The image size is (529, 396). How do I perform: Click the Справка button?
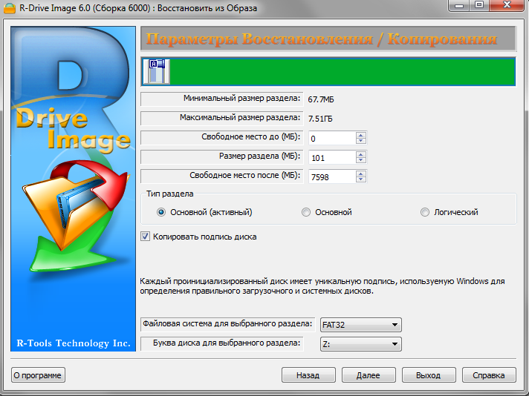pos(489,375)
